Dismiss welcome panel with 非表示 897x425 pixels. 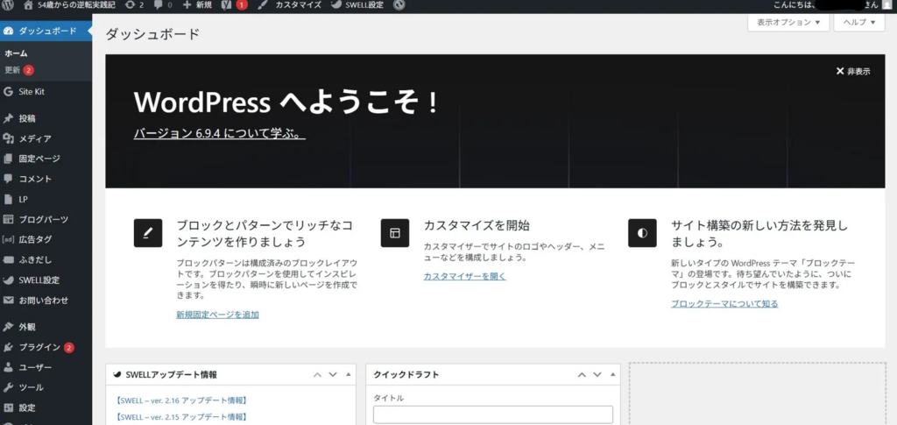click(852, 72)
